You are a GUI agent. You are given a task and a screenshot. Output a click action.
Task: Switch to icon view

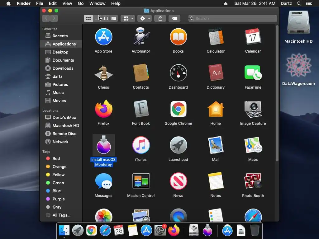click(x=88, y=18)
